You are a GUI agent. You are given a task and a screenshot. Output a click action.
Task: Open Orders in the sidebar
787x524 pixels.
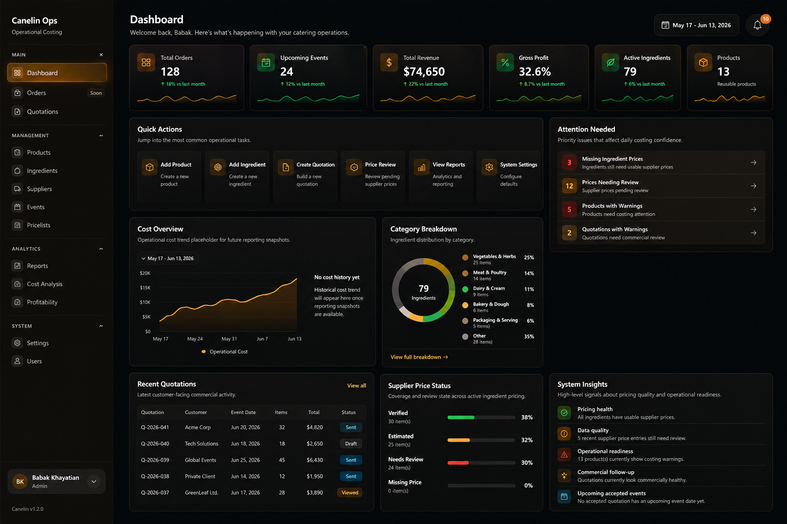pyautogui.click(x=57, y=93)
